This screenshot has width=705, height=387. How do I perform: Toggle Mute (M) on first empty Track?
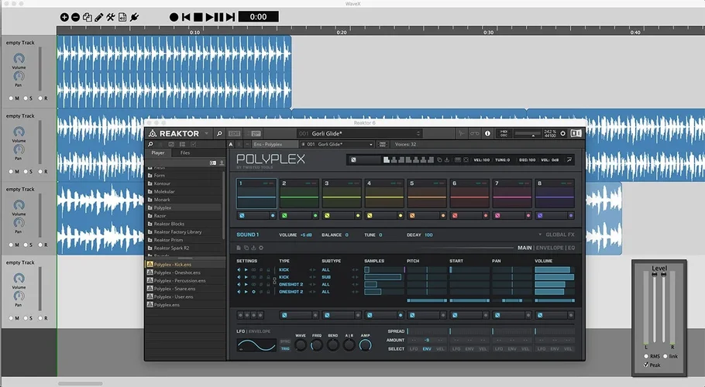point(12,98)
